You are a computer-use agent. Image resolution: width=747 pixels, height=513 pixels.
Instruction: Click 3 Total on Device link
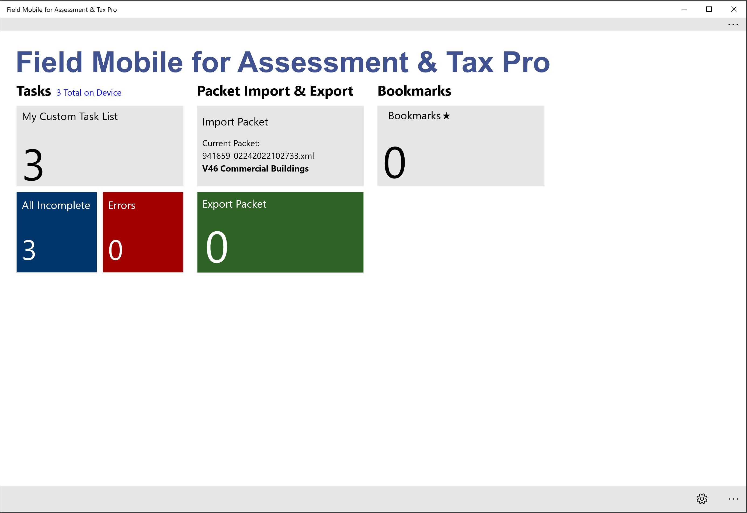click(x=89, y=91)
